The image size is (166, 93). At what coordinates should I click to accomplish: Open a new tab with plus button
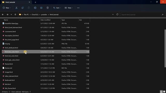35,2
